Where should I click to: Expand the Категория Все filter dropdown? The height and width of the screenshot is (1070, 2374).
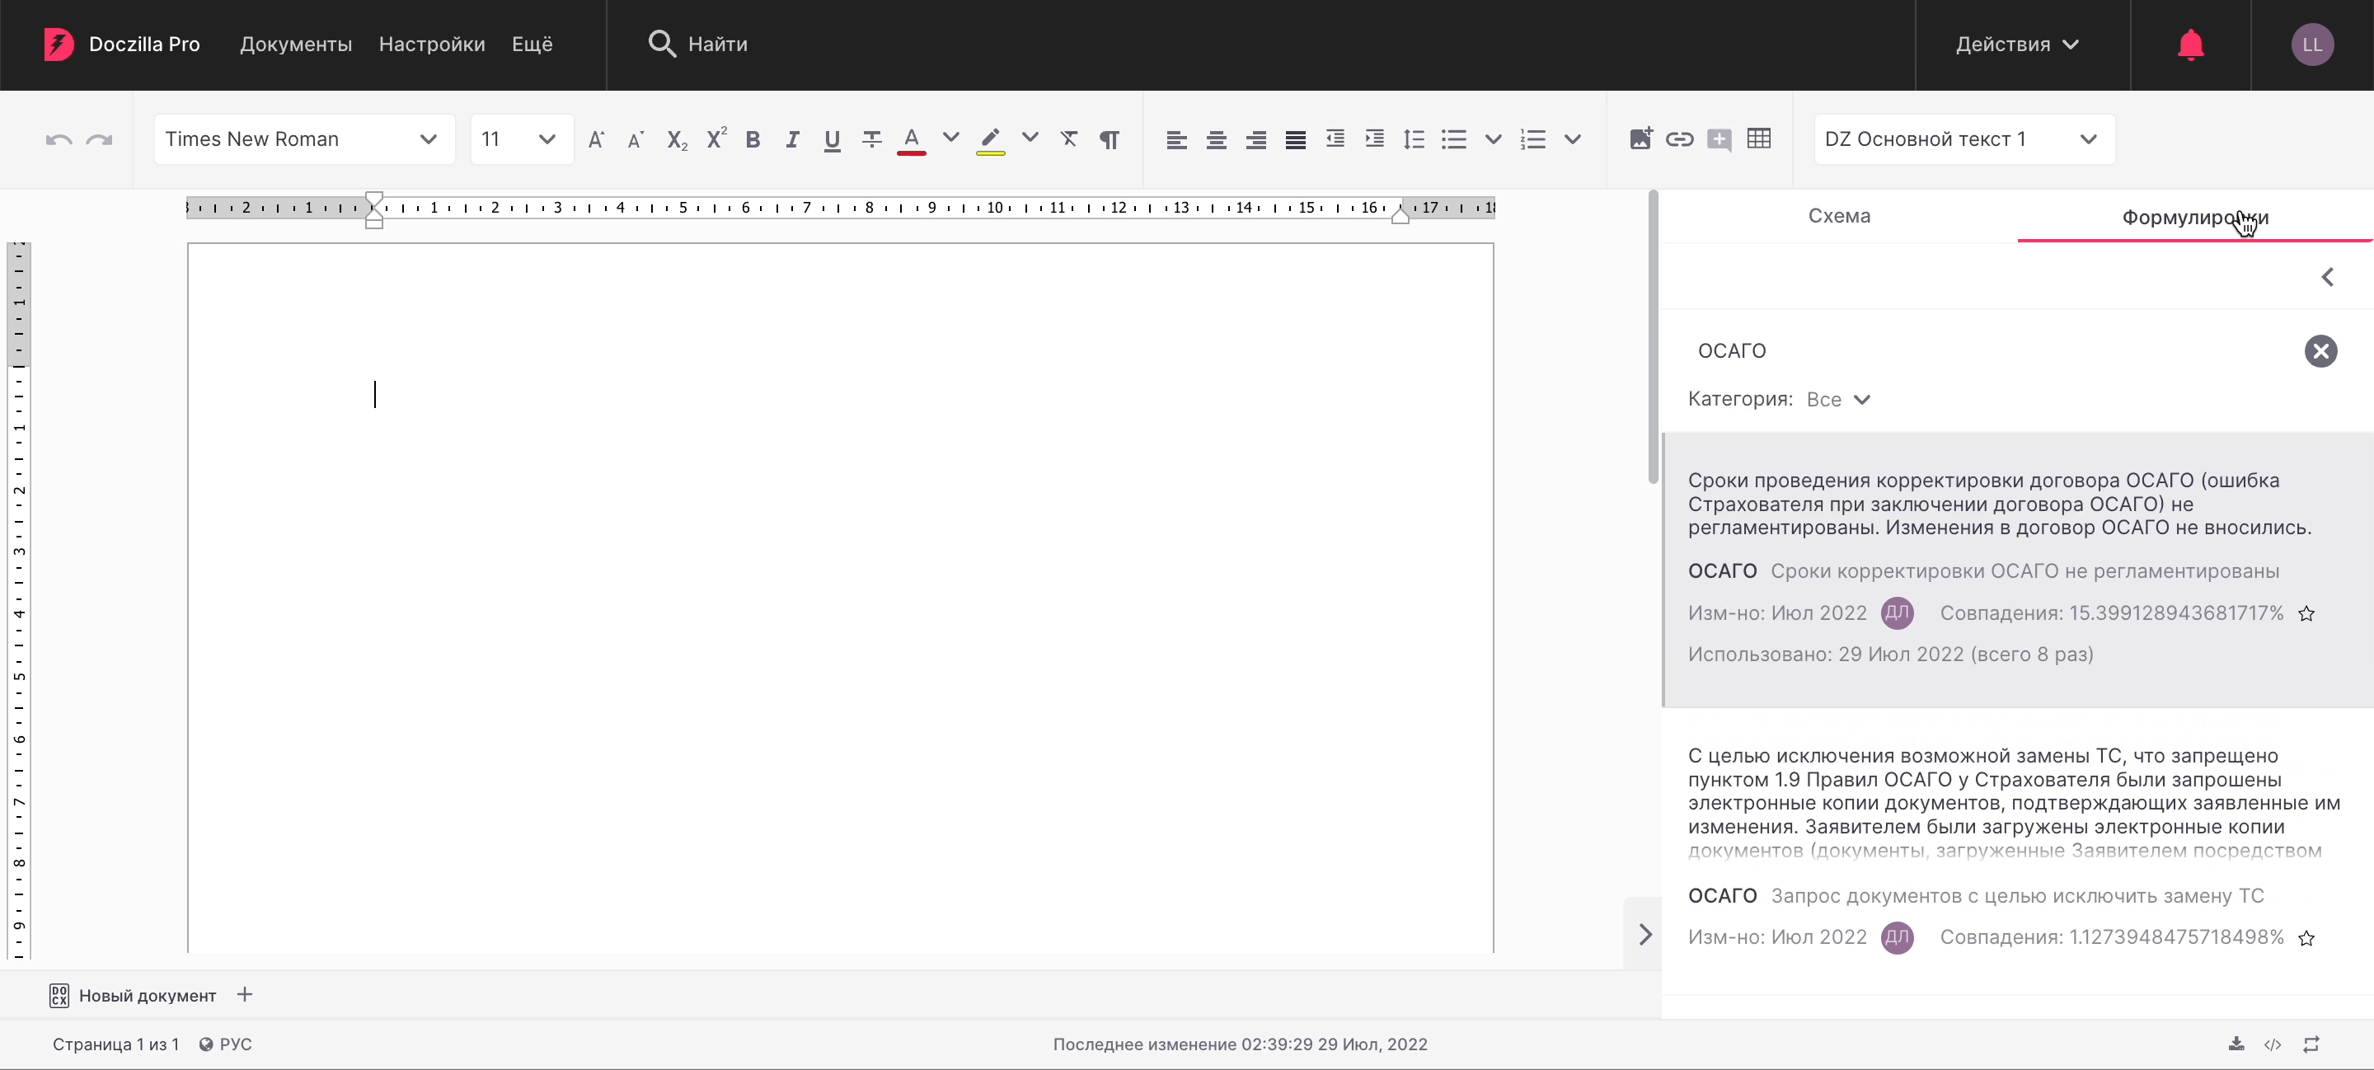1838,399
